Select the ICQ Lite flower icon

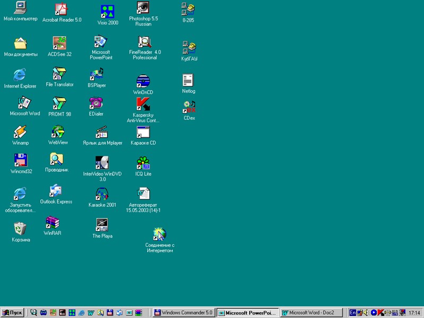143,163
